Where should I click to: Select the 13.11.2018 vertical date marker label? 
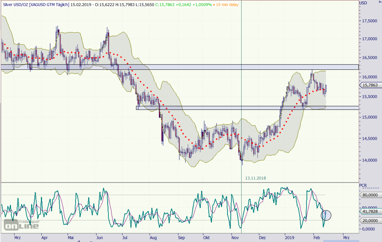pyautogui.click(x=255, y=178)
